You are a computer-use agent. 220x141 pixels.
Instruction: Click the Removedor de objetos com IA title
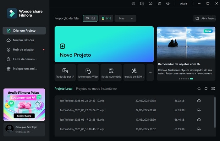pyautogui.click(x=179, y=64)
